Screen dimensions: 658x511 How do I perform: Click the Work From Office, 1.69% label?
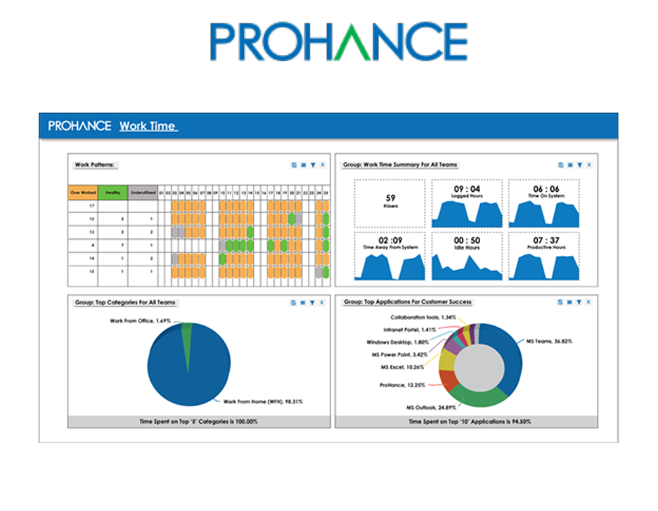tap(140, 321)
